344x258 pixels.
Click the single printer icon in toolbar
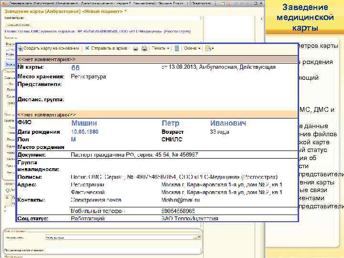coord(136,48)
